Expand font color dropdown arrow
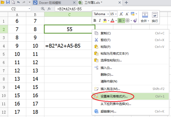This screenshot has height=117, width=171. pyautogui.click(x=116, y=20)
